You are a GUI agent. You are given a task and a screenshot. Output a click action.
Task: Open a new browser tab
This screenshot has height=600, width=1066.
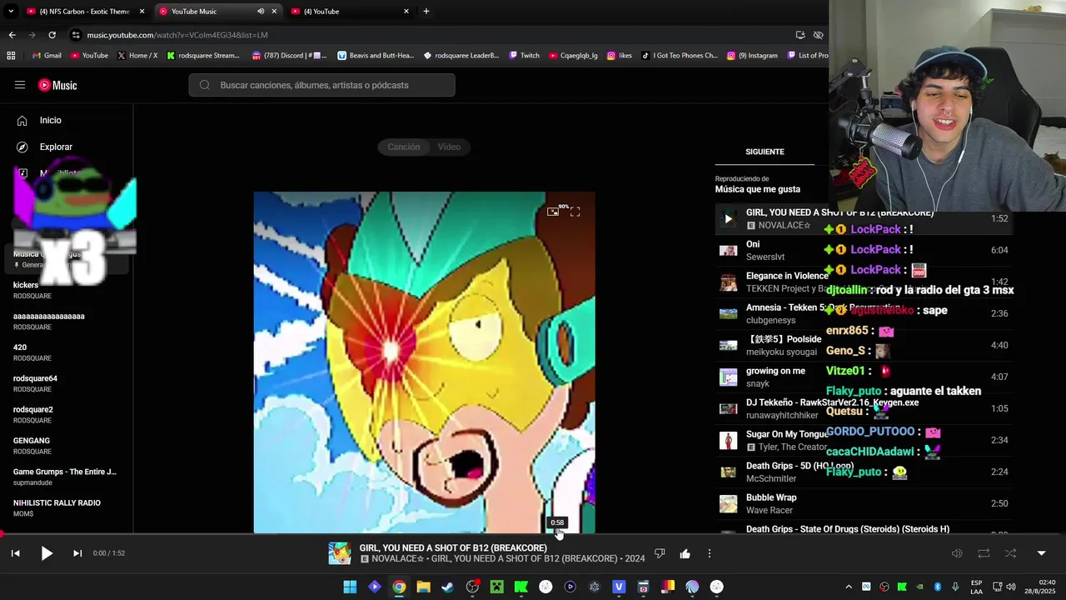coord(426,12)
